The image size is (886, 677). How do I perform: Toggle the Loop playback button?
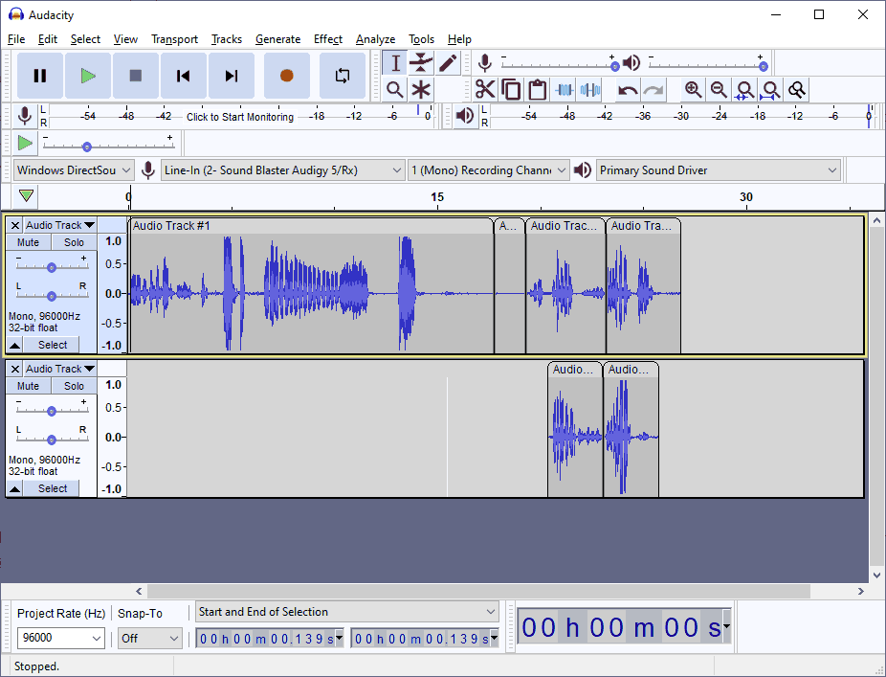(x=343, y=76)
